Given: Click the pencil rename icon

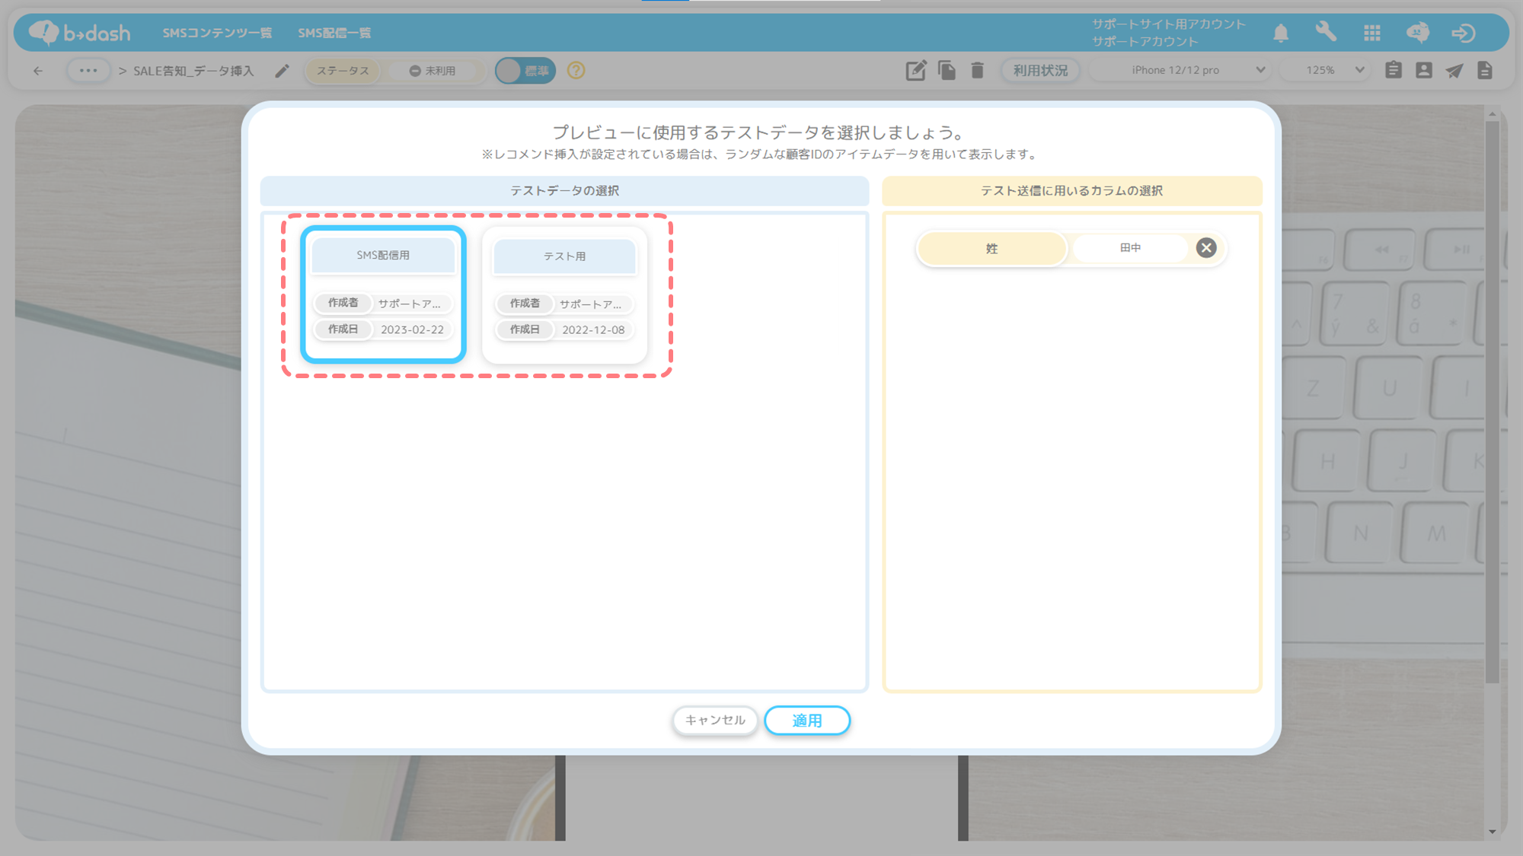Looking at the screenshot, I should 282,71.
